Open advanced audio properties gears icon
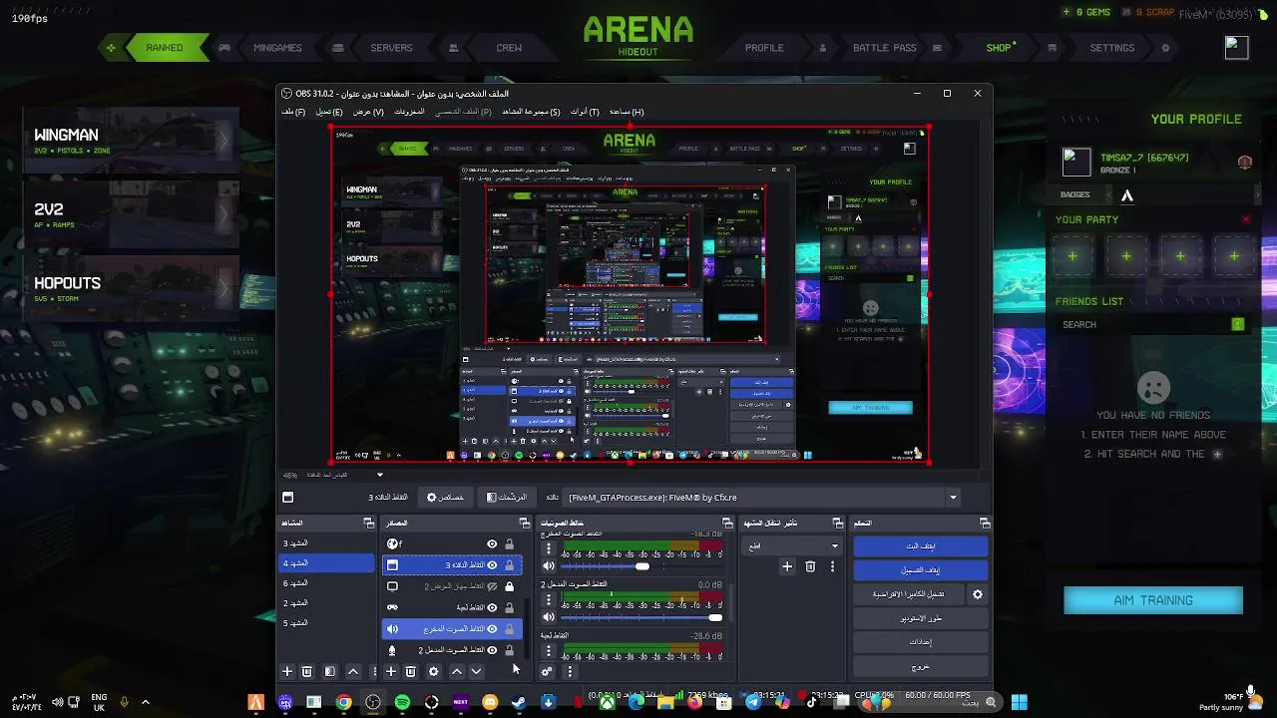The height and width of the screenshot is (718, 1277). click(547, 672)
